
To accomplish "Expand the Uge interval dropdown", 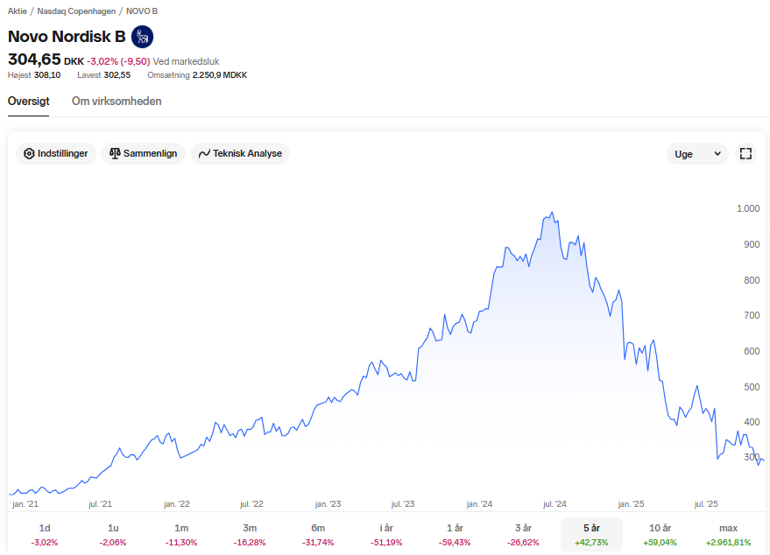I will pyautogui.click(x=697, y=154).
